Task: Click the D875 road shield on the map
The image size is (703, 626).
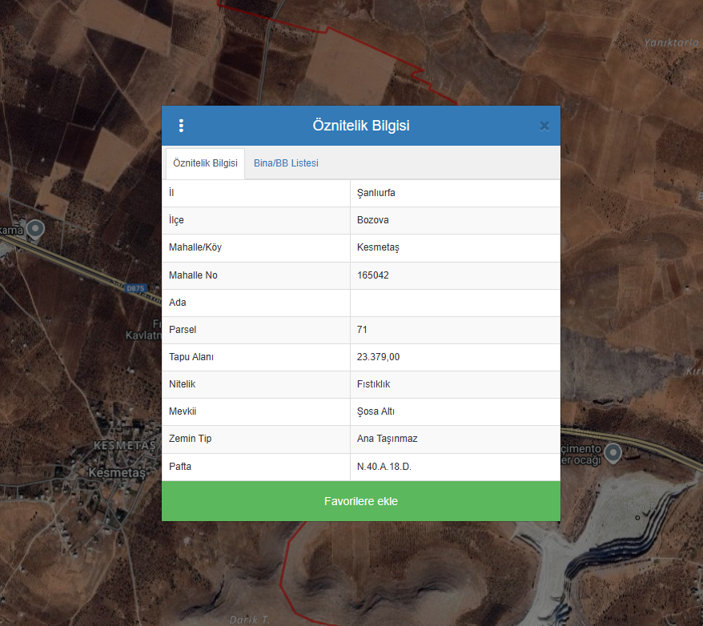Action: coord(135,287)
